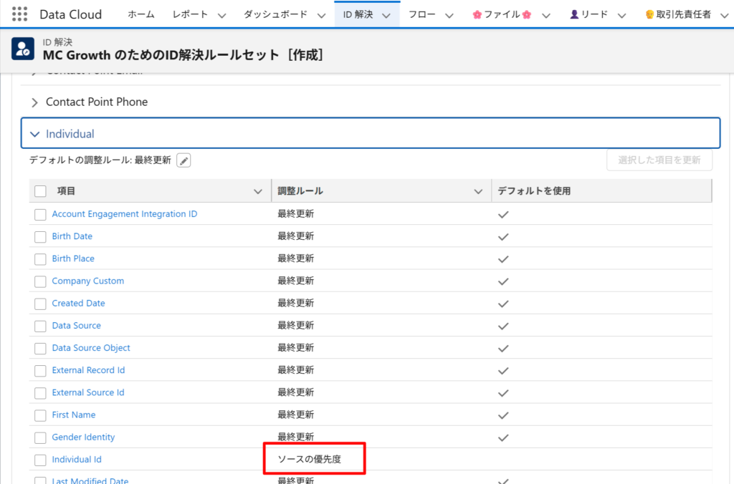Open the Data Source Object link

tap(91, 348)
